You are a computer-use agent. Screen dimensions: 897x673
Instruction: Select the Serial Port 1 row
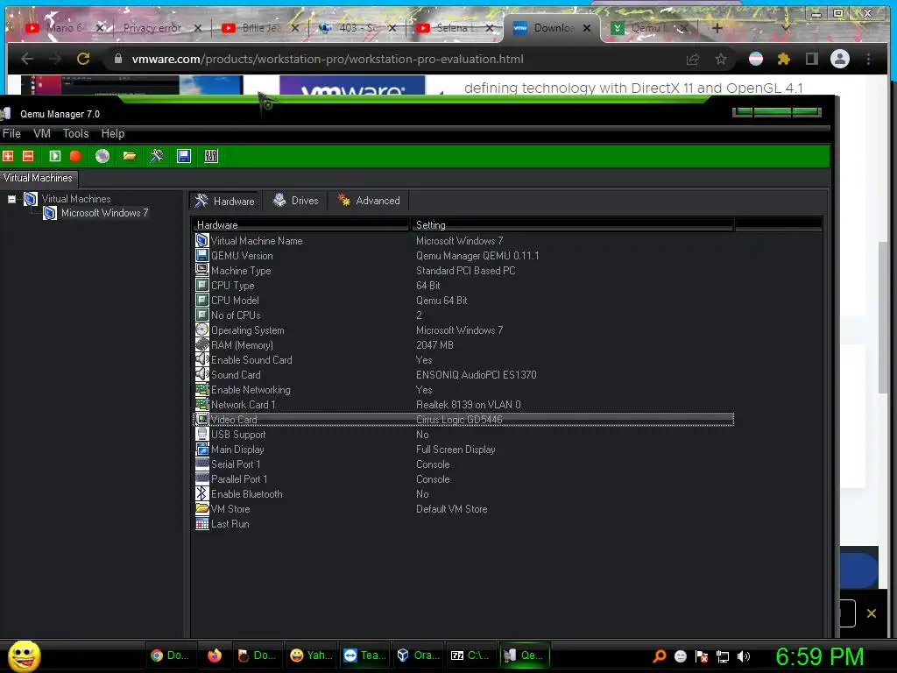[x=463, y=464]
